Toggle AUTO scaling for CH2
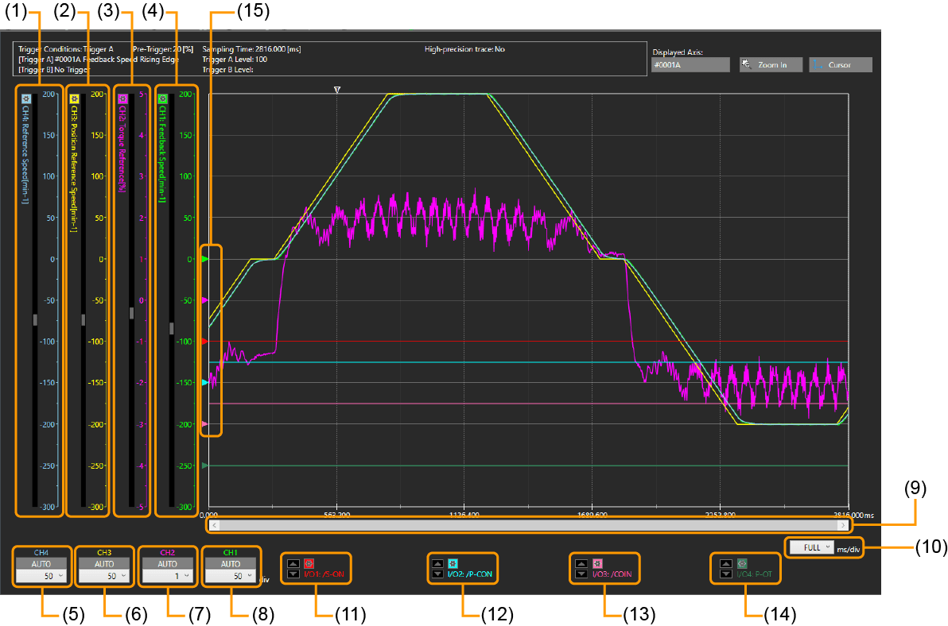The height and width of the screenshot is (626, 948). click(x=167, y=562)
